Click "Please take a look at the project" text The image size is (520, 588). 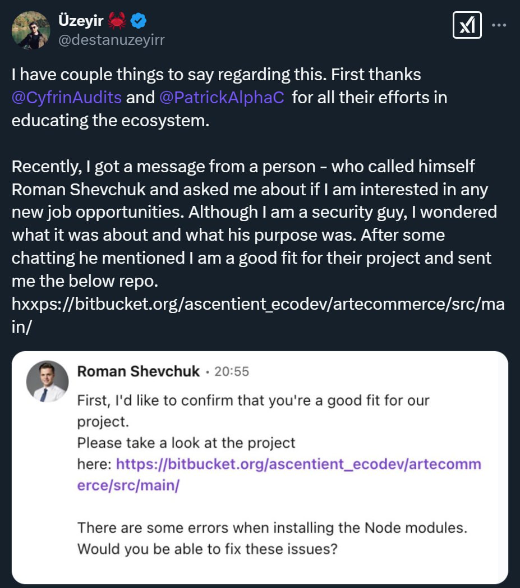(186, 443)
